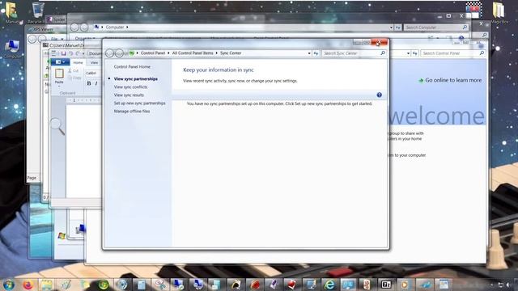Open Firefox from the taskbar

[28, 284]
